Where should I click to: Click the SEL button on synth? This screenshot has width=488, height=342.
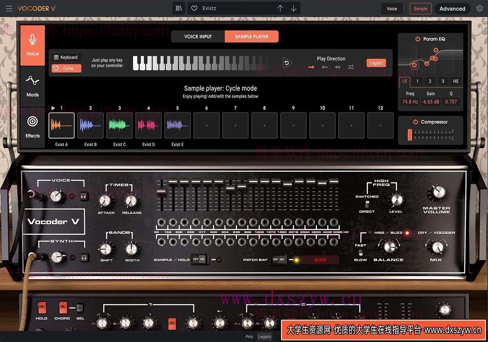80,308
